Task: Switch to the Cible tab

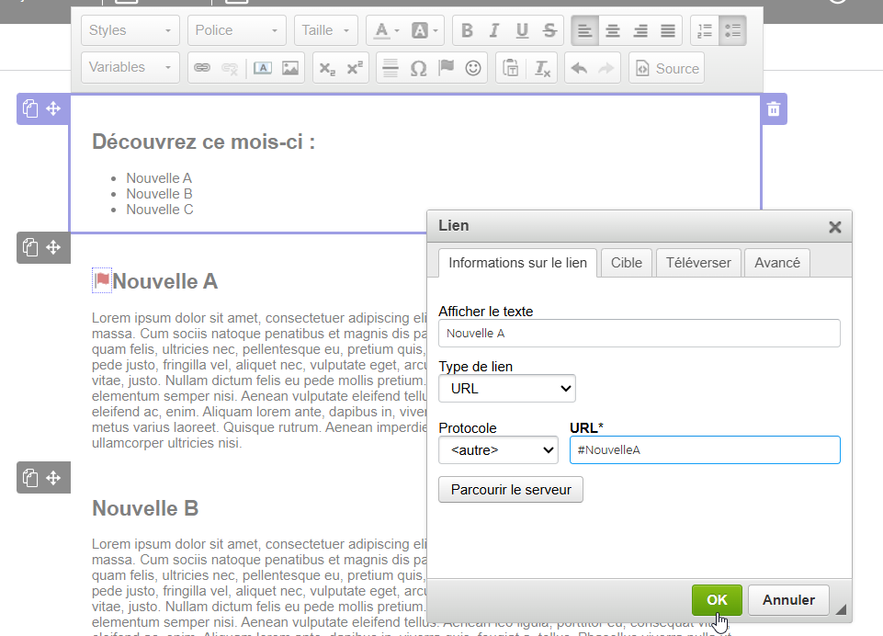Action: pyautogui.click(x=627, y=263)
